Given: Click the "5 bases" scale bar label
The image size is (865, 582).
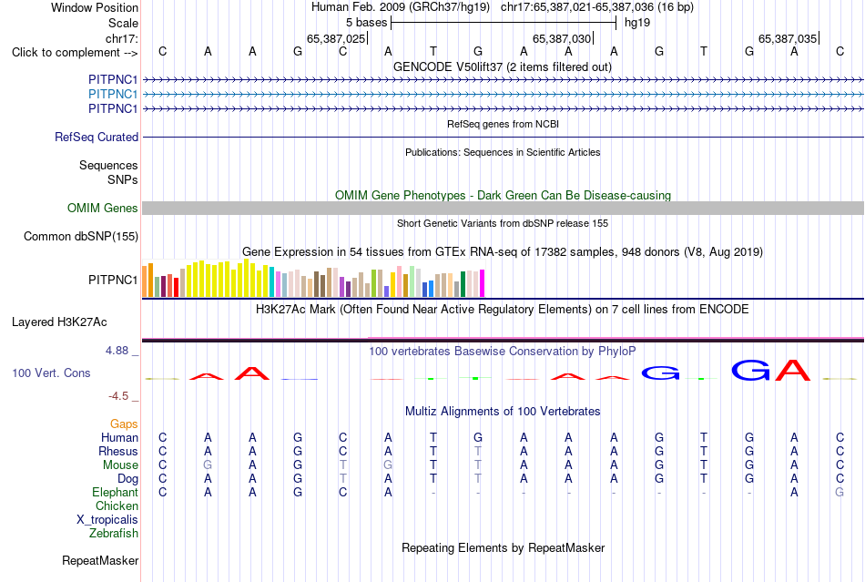Looking at the screenshot, I should click(366, 23).
